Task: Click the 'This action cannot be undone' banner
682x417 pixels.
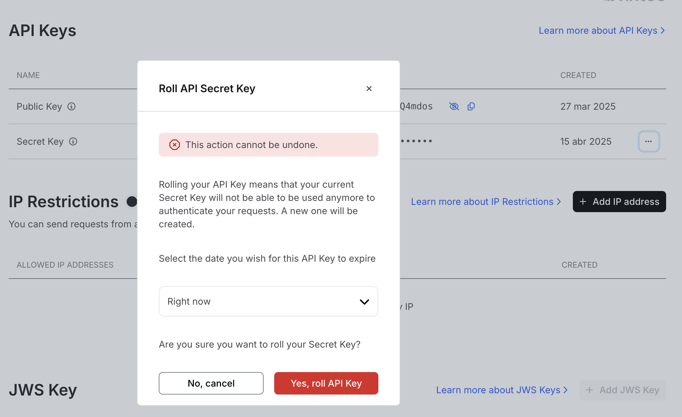Action: 268,145
